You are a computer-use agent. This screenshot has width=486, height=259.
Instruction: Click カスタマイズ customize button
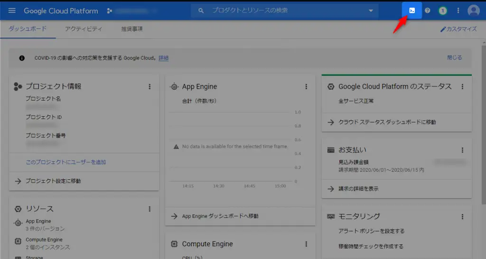(x=458, y=29)
